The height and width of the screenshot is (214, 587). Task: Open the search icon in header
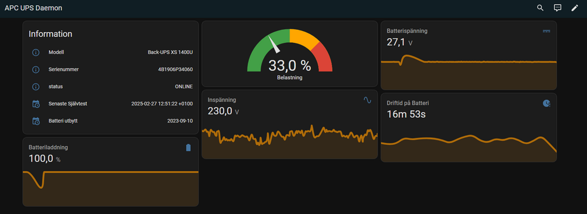(540, 8)
